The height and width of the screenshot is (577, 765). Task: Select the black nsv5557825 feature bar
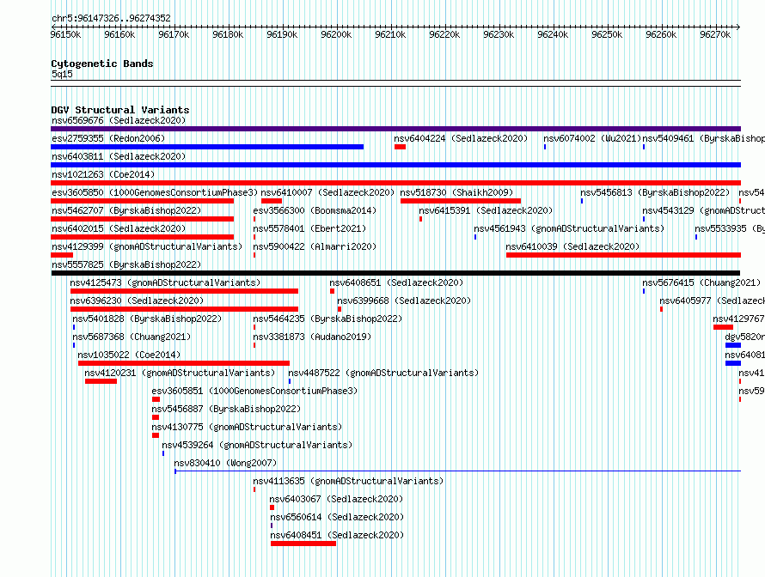[x=395, y=273]
